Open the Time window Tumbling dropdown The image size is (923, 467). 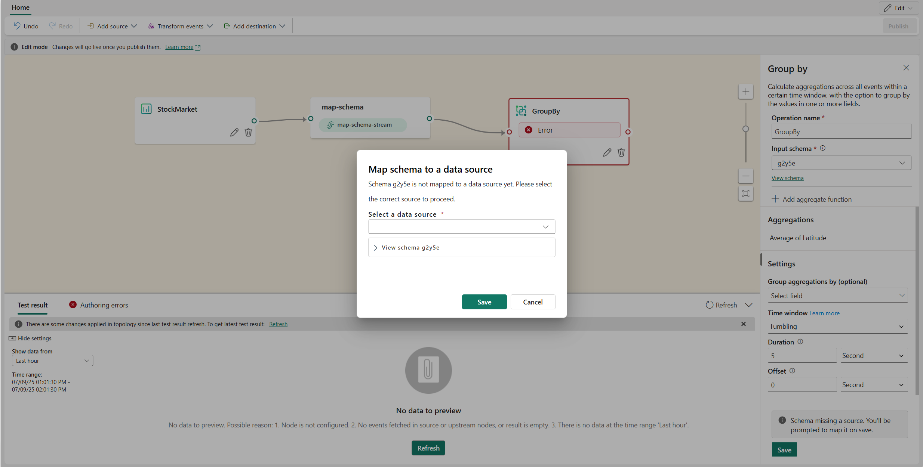837,326
